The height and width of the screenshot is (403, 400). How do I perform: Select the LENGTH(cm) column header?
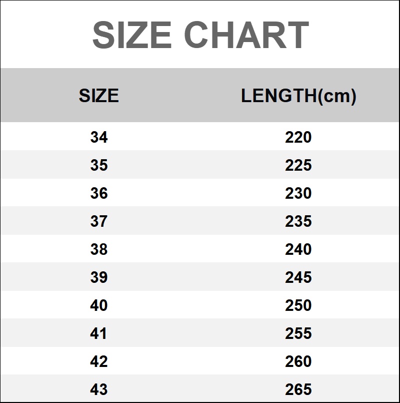pos(298,96)
